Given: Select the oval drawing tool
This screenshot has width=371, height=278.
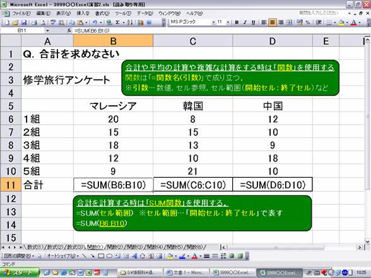Looking at the screenshot, I should (x=109, y=256).
